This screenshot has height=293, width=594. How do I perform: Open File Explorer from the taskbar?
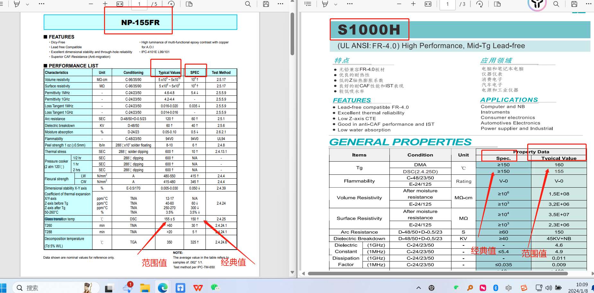click(x=145, y=288)
